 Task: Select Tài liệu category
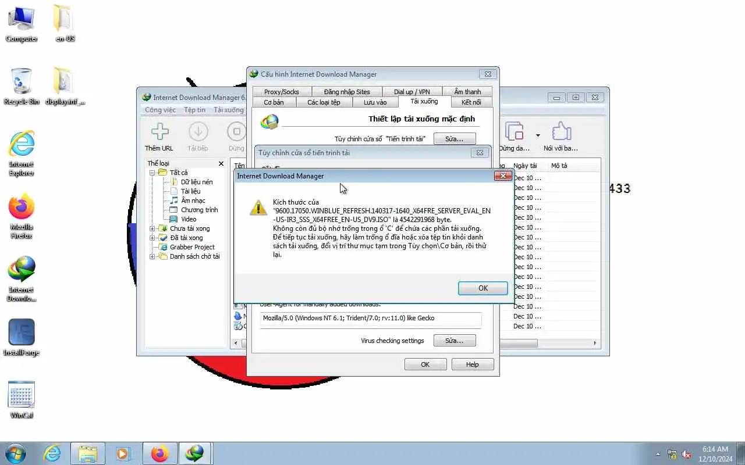pyautogui.click(x=190, y=191)
